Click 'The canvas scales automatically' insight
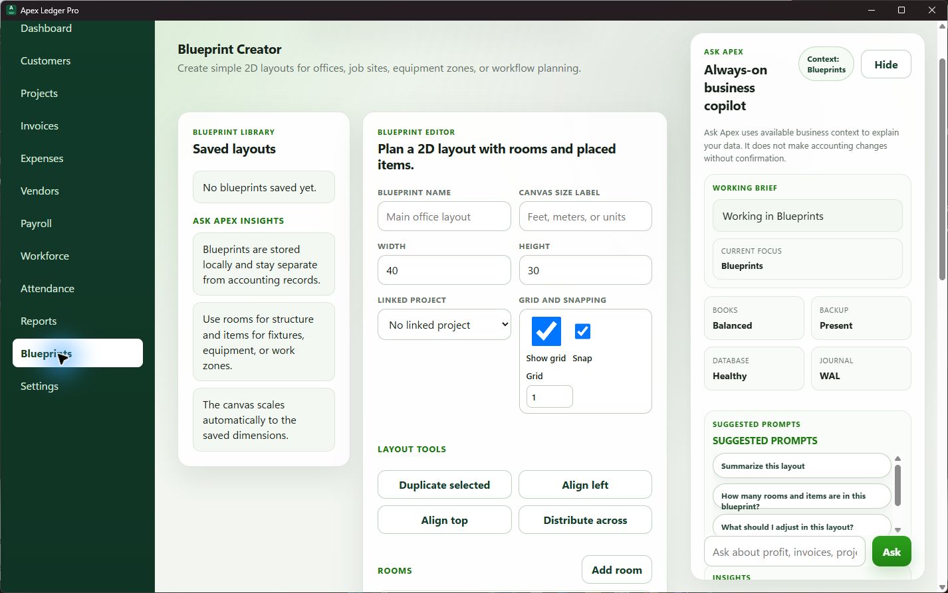 (263, 420)
